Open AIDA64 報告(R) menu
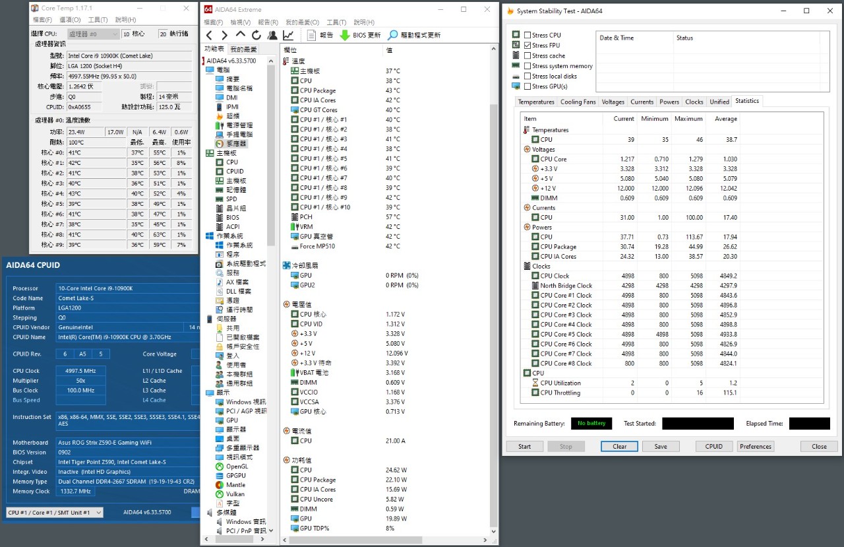 point(268,22)
